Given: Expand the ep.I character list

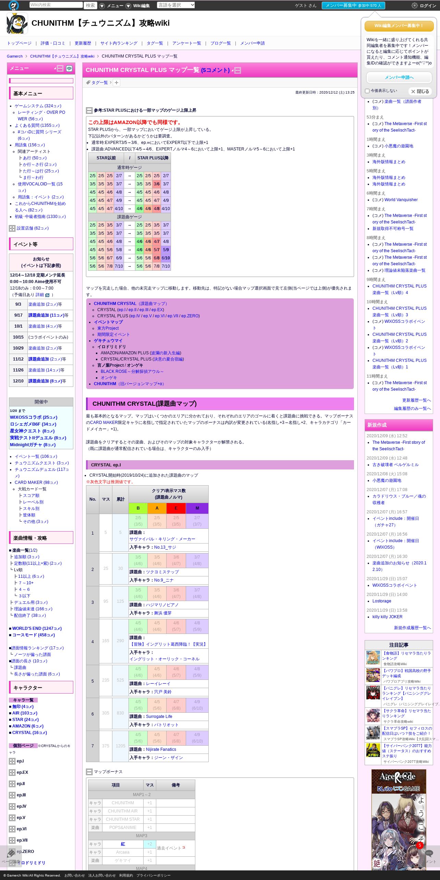Looking at the screenshot, I should (12, 761).
